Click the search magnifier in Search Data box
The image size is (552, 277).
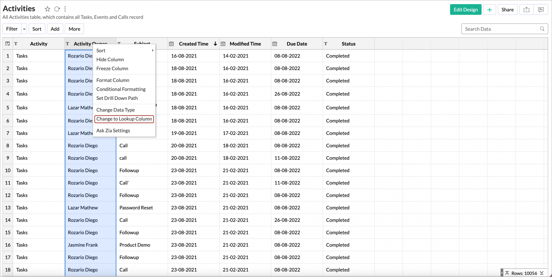[542, 29]
